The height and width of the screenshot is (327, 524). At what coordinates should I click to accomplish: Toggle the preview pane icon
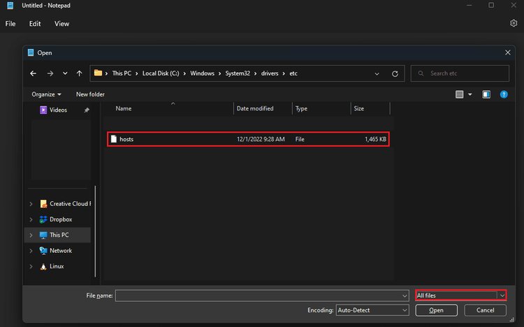[x=486, y=94]
